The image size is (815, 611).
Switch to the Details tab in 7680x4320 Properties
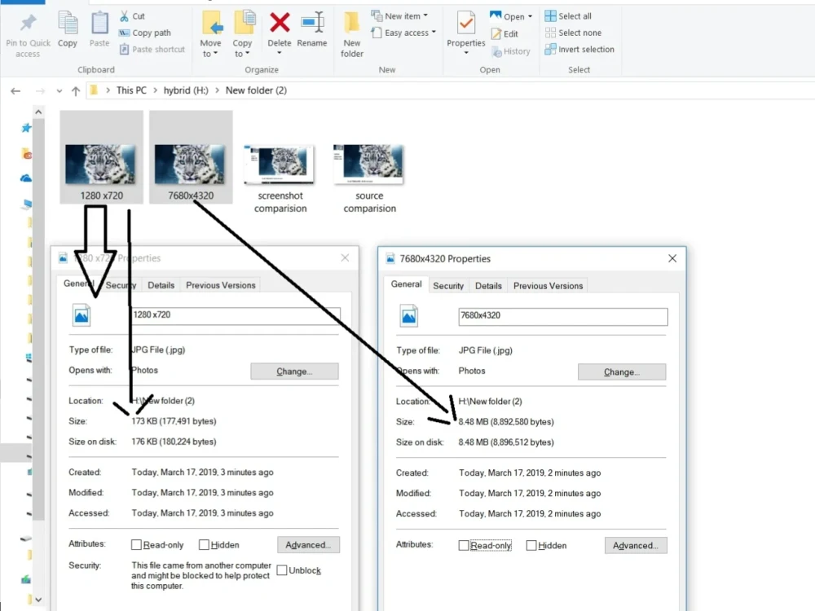[488, 285]
